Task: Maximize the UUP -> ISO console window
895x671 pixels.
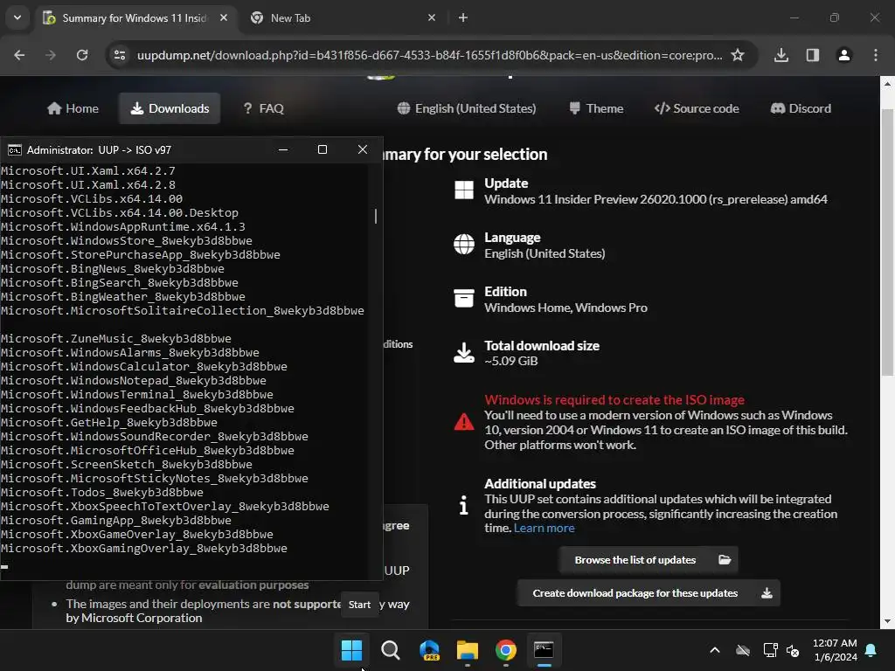Action: pos(323,149)
